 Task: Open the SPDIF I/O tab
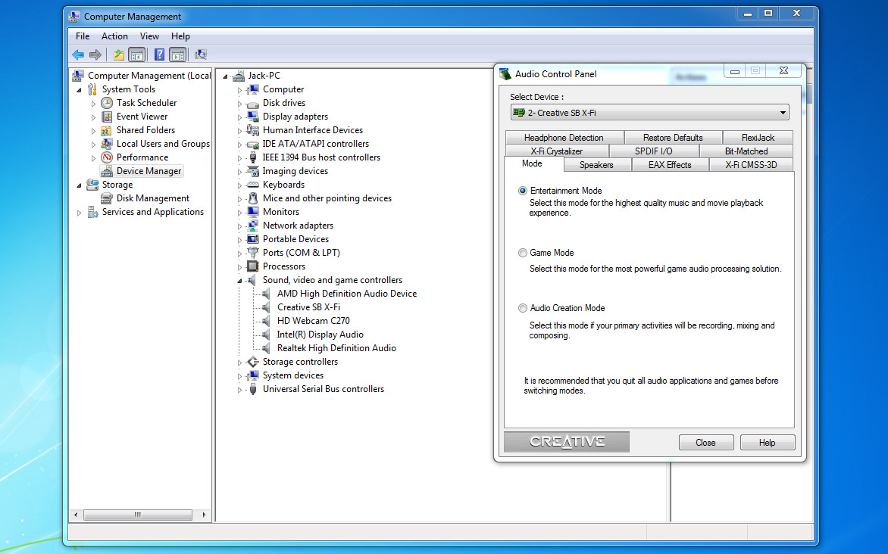click(x=654, y=151)
